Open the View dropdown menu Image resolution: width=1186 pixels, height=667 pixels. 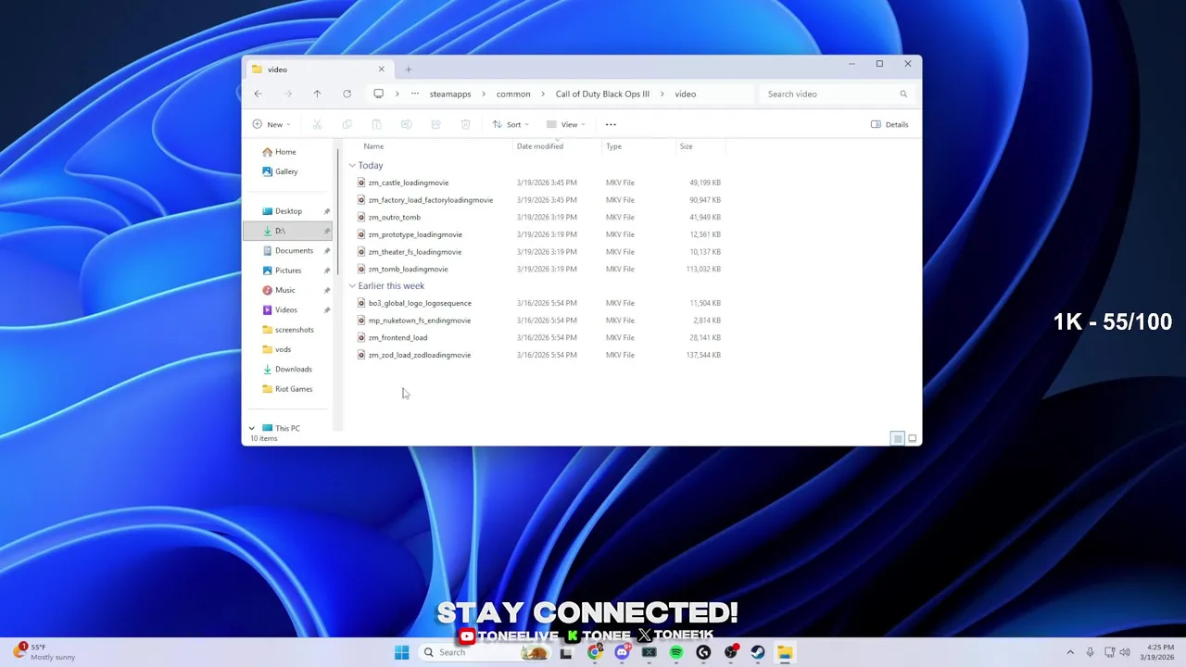point(565,124)
